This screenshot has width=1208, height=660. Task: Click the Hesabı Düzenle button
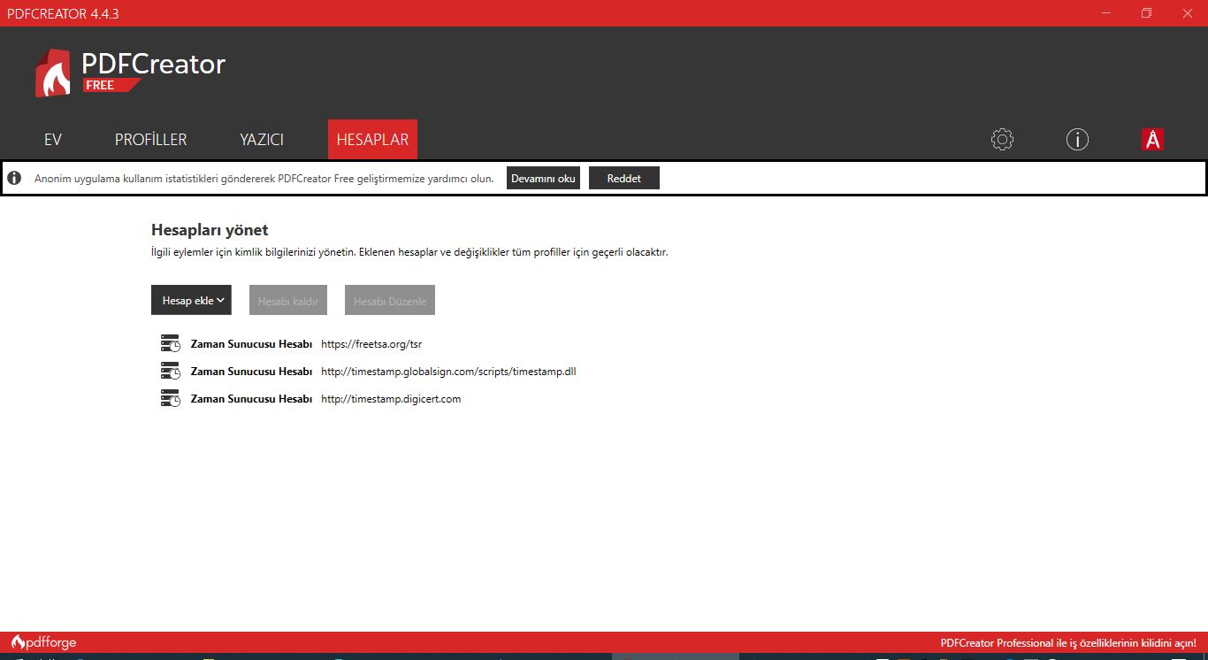pyautogui.click(x=390, y=300)
